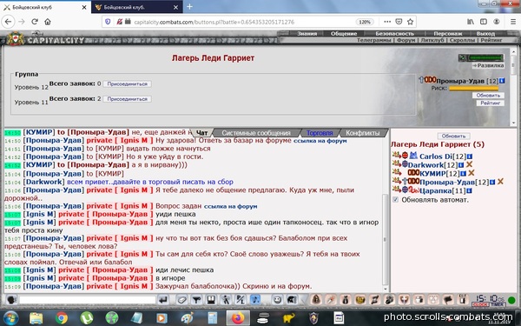Toggle the blue music note sound icon
The image size is (521, 326).
point(255,300)
